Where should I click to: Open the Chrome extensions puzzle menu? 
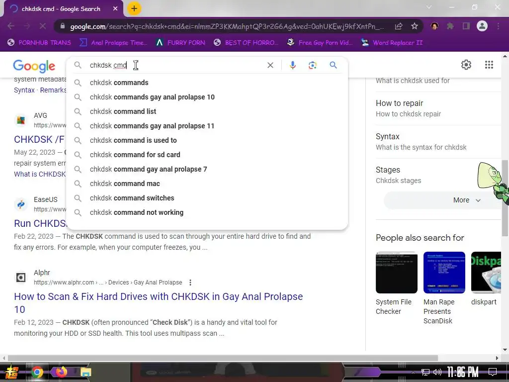point(450,26)
